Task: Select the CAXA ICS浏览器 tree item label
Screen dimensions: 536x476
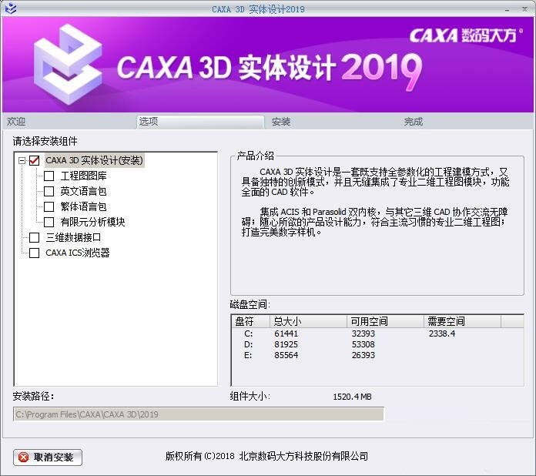Action: (x=78, y=253)
